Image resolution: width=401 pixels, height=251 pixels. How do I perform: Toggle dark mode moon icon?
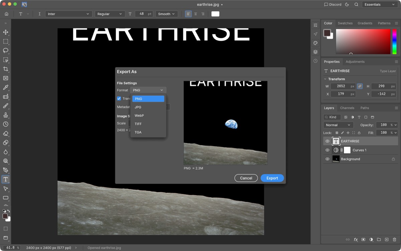click(x=347, y=5)
